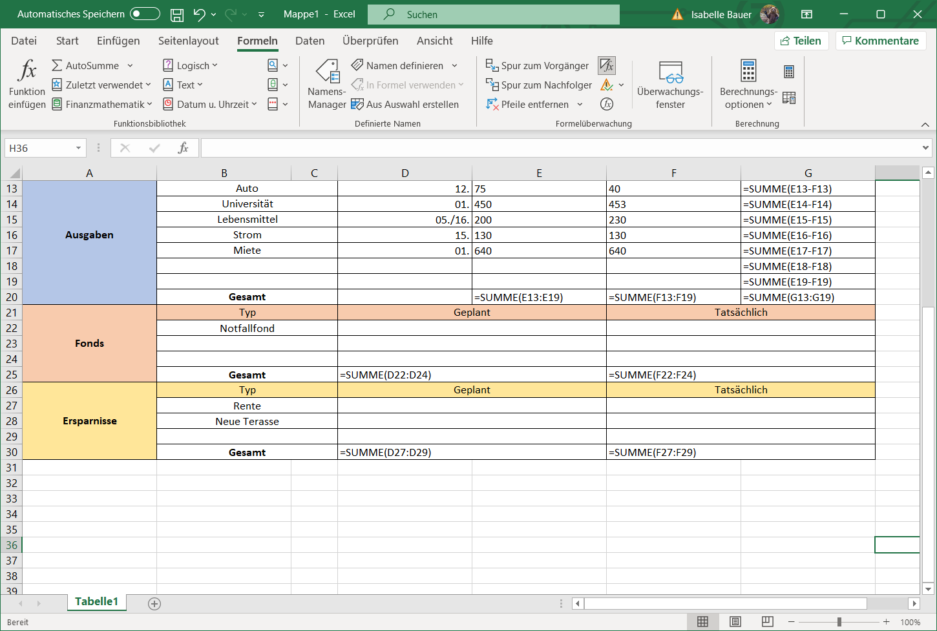The image size is (937, 631).
Task: Click the Kommentare button
Action: (x=881, y=41)
